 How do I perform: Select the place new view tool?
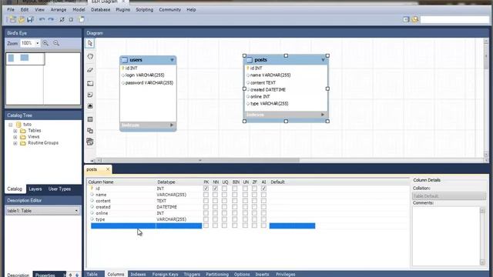(90, 130)
